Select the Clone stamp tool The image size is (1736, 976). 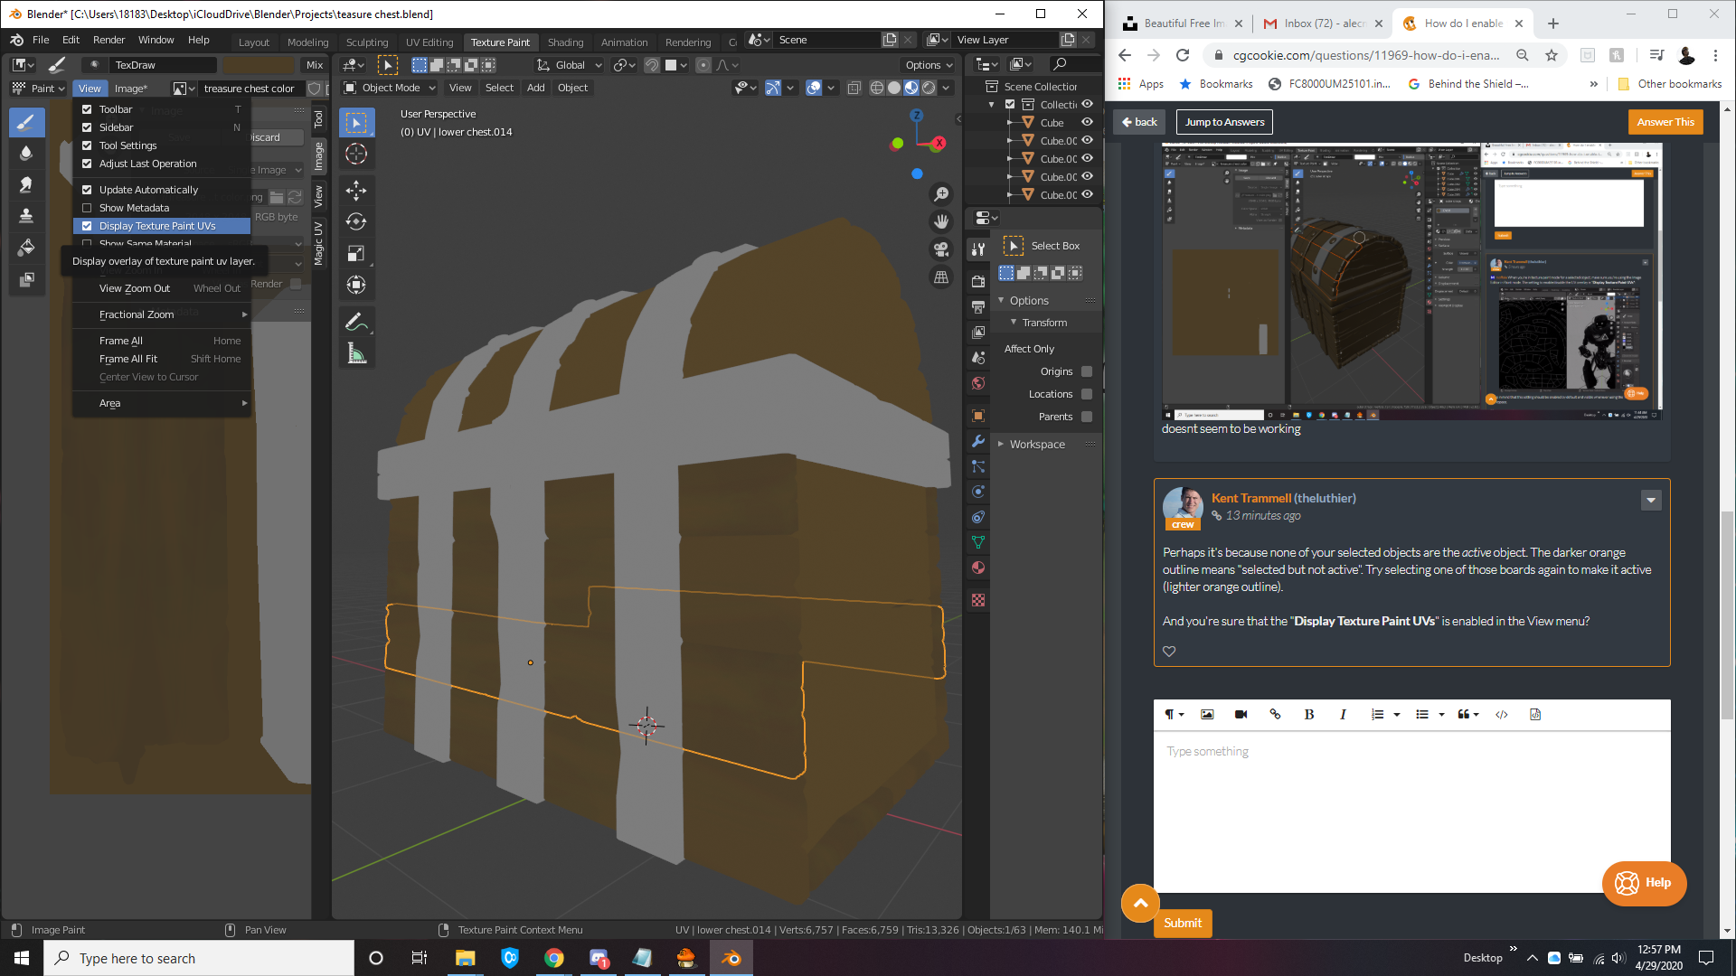tap(26, 216)
